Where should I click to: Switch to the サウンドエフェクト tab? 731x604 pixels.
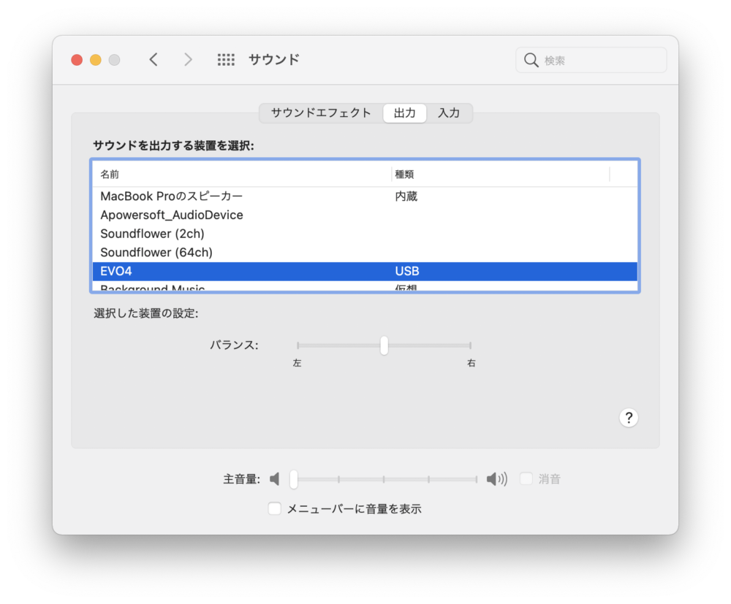321,113
